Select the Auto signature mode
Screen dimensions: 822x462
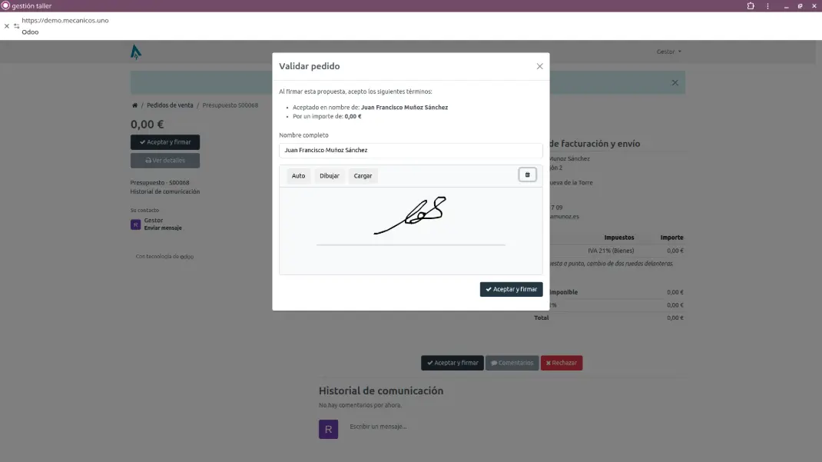298,175
